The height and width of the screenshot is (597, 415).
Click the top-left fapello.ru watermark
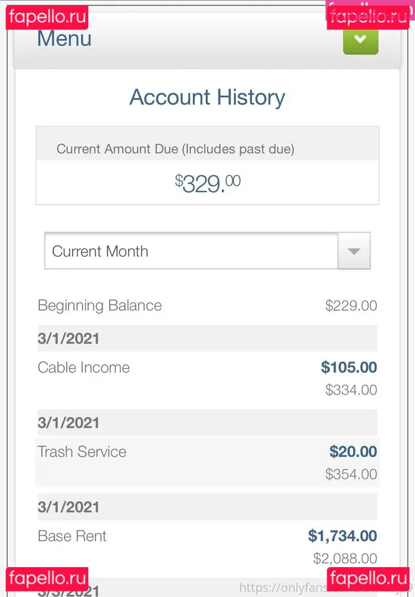(x=47, y=17)
